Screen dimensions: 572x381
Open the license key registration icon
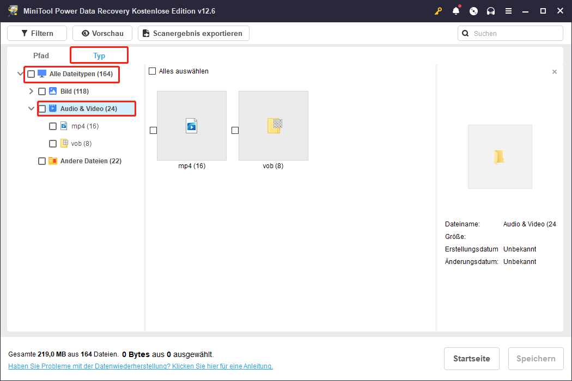coord(438,11)
